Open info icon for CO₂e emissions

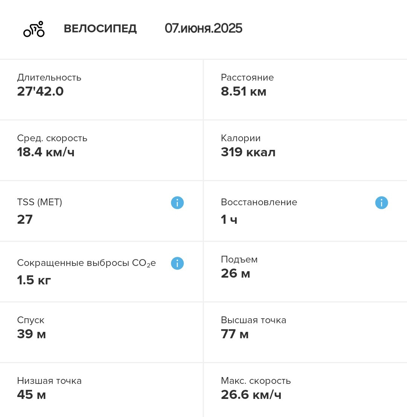click(177, 263)
